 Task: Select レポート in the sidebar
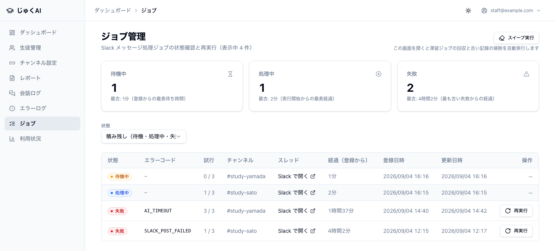click(x=42, y=78)
